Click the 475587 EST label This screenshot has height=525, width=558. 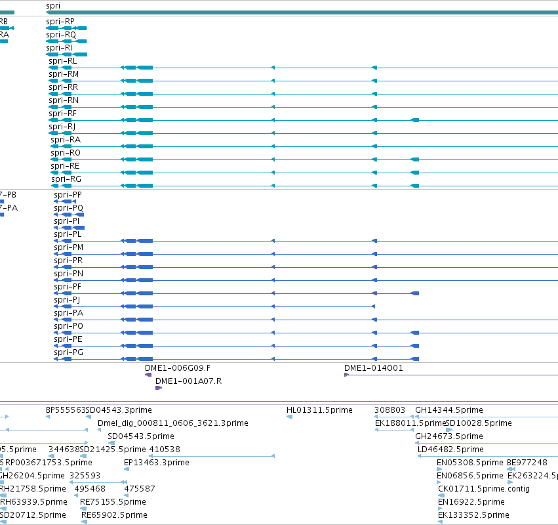click(140, 489)
